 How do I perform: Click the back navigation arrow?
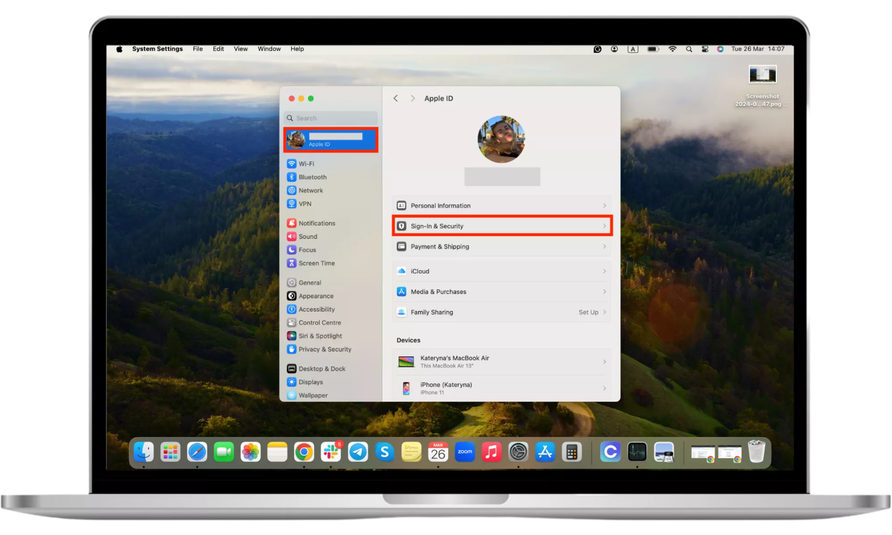coord(396,99)
